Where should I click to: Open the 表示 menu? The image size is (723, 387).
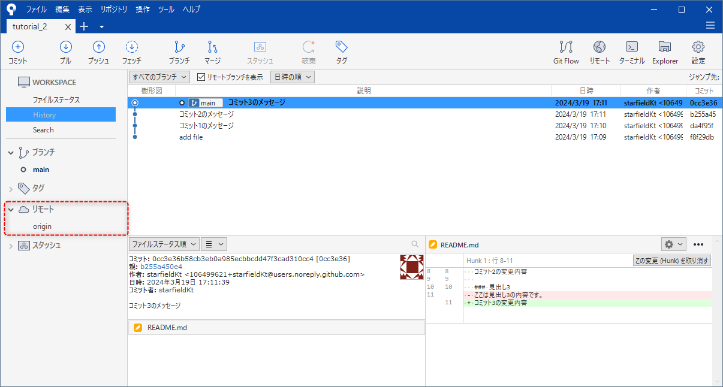pyautogui.click(x=85, y=9)
